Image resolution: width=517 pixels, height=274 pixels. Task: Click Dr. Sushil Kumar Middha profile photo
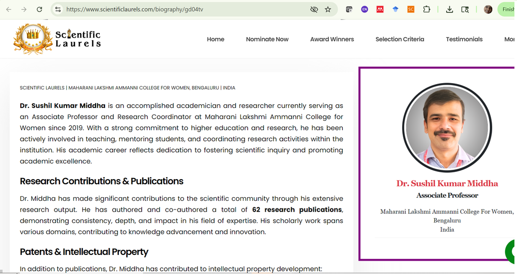[447, 127]
